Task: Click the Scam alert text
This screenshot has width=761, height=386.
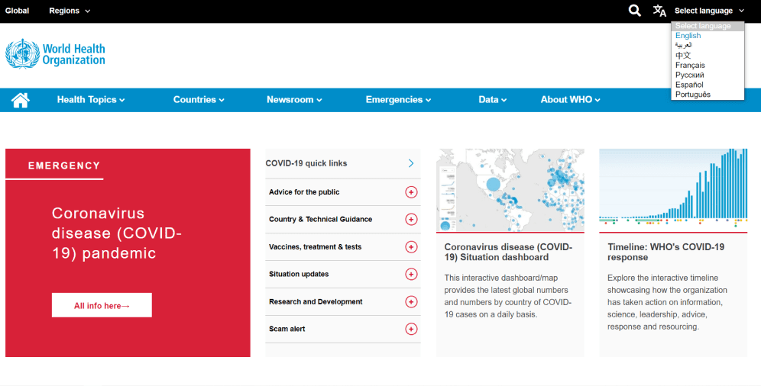Action: pyautogui.click(x=287, y=330)
